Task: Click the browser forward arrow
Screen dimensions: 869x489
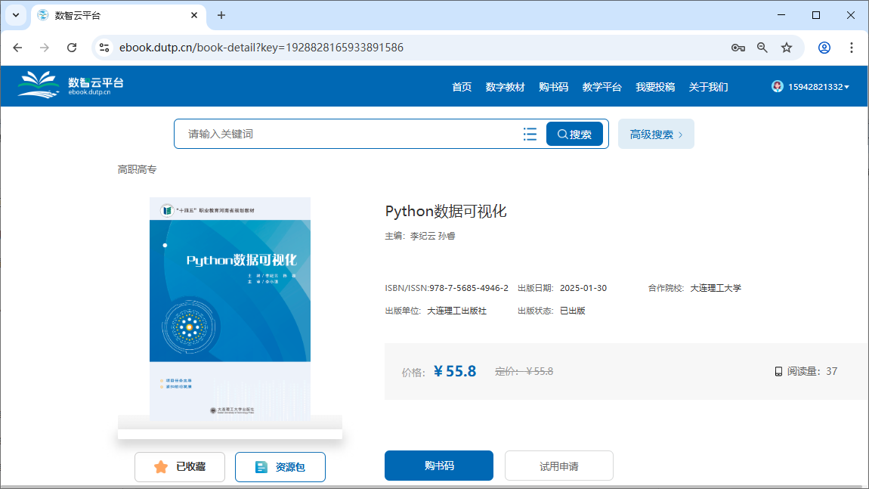Action: coord(45,48)
